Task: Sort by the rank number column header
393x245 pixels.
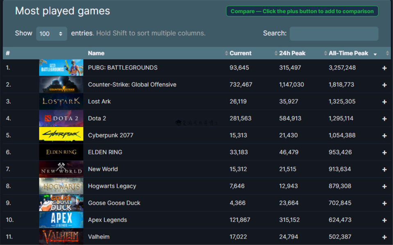Action: 8,53
